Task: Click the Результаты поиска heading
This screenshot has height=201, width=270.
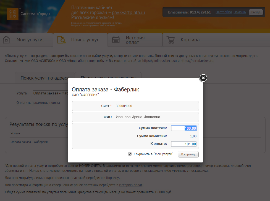Action: coord(39,124)
